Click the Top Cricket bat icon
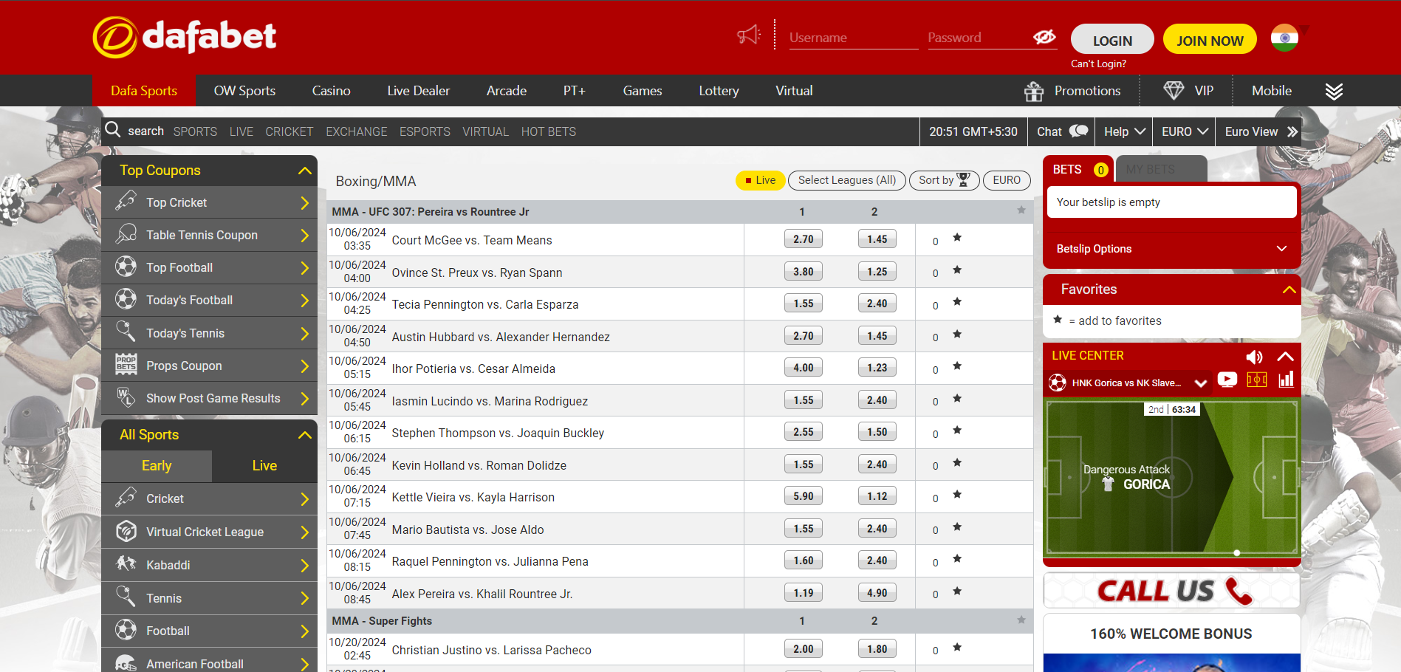Screen dimensions: 1401x672 coord(126,201)
